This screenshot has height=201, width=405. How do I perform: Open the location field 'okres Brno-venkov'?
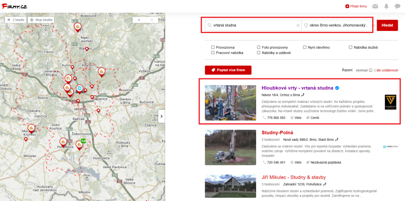tap(337, 25)
